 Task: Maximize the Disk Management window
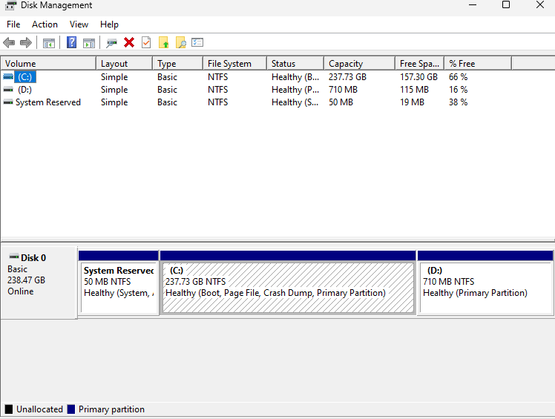[506, 4]
